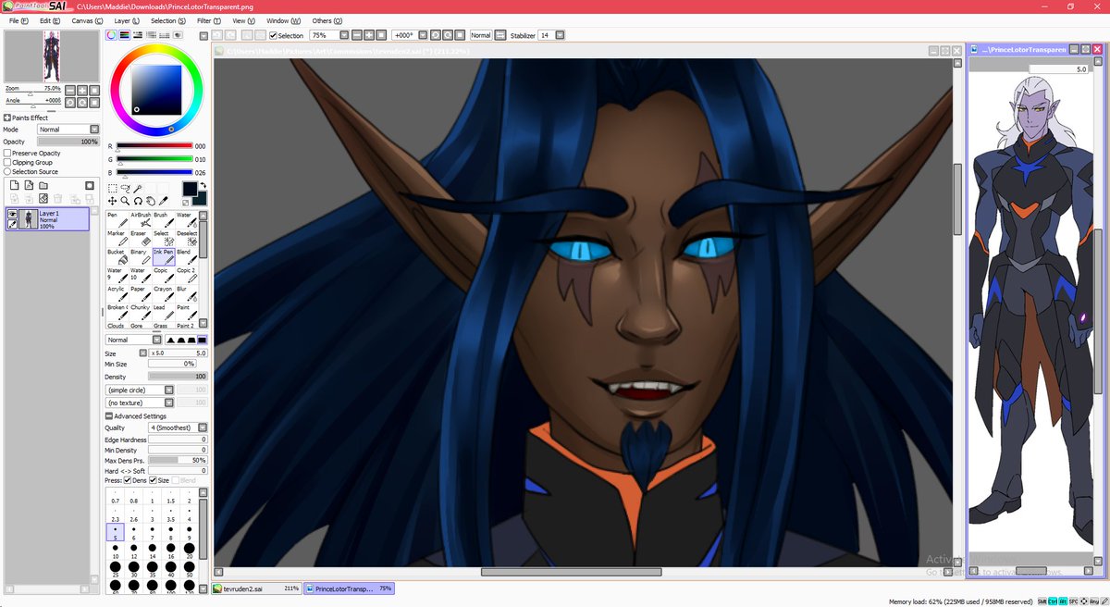Choose the move layer tool
Image resolution: width=1110 pixels, height=607 pixels.
point(113,200)
